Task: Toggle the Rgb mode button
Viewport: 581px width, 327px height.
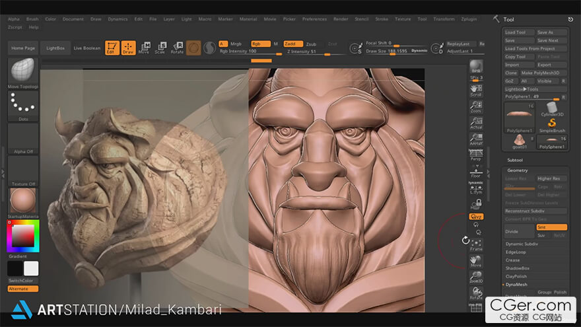Action: pyautogui.click(x=261, y=44)
